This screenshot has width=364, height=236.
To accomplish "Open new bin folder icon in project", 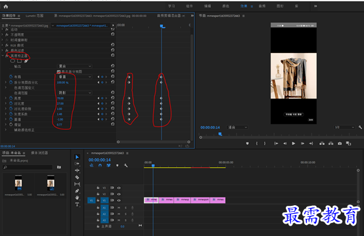I will tap(59, 167).
